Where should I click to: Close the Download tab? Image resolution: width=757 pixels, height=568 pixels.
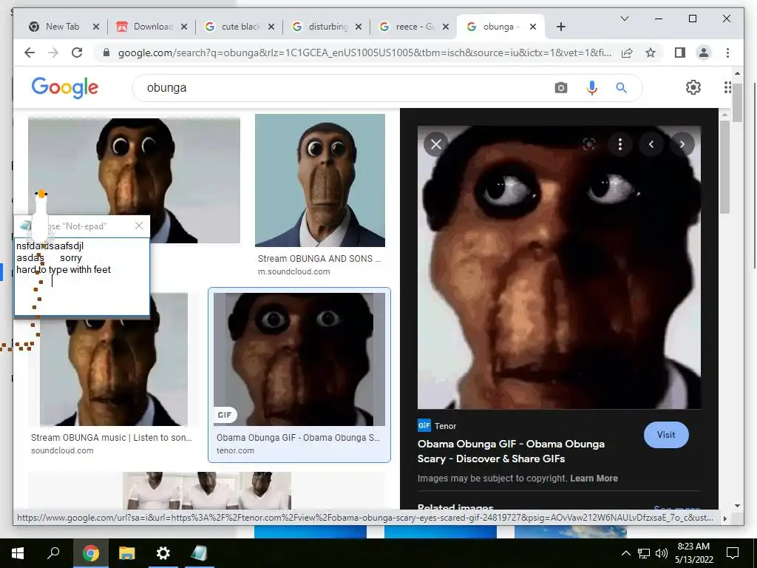pos(184,27)
